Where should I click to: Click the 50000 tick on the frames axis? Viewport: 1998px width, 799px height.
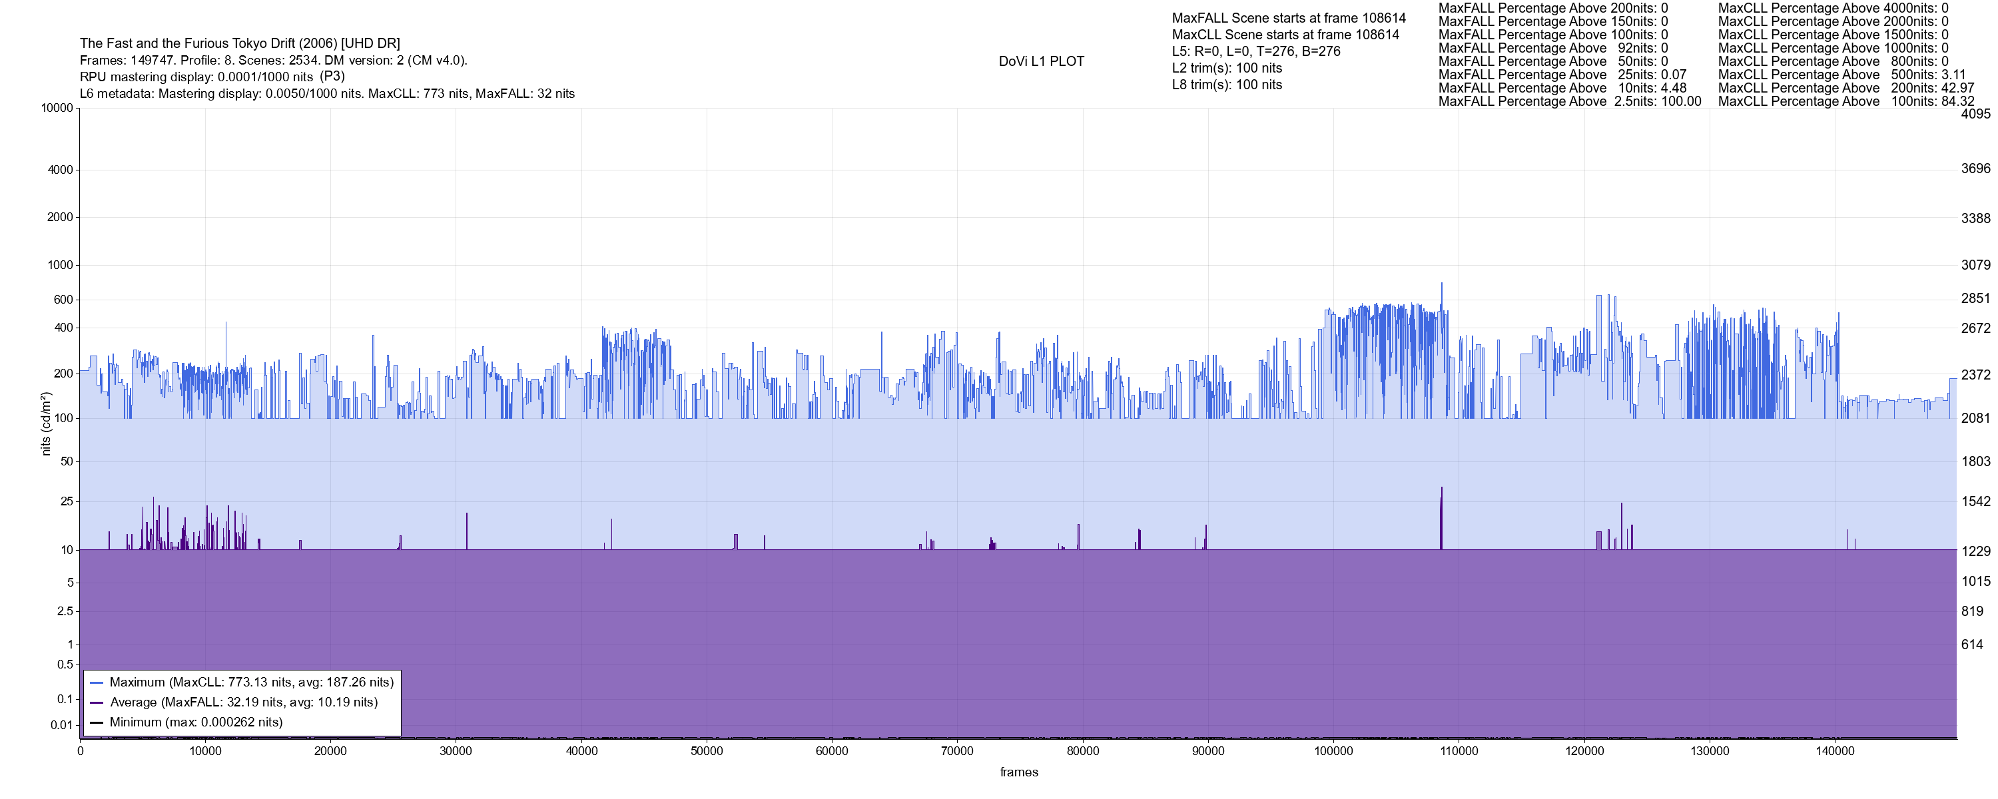(707, 752)
